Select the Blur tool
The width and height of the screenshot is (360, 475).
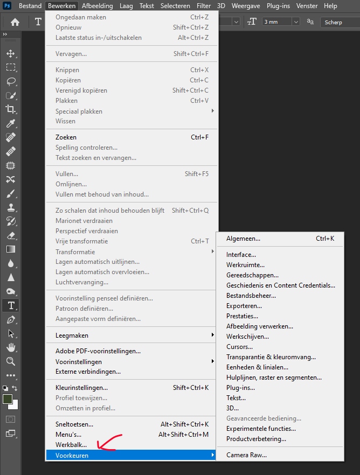(11, 263)
